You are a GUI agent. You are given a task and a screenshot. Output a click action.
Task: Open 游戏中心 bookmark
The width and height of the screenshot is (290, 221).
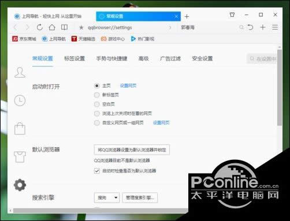pos(113,39)
